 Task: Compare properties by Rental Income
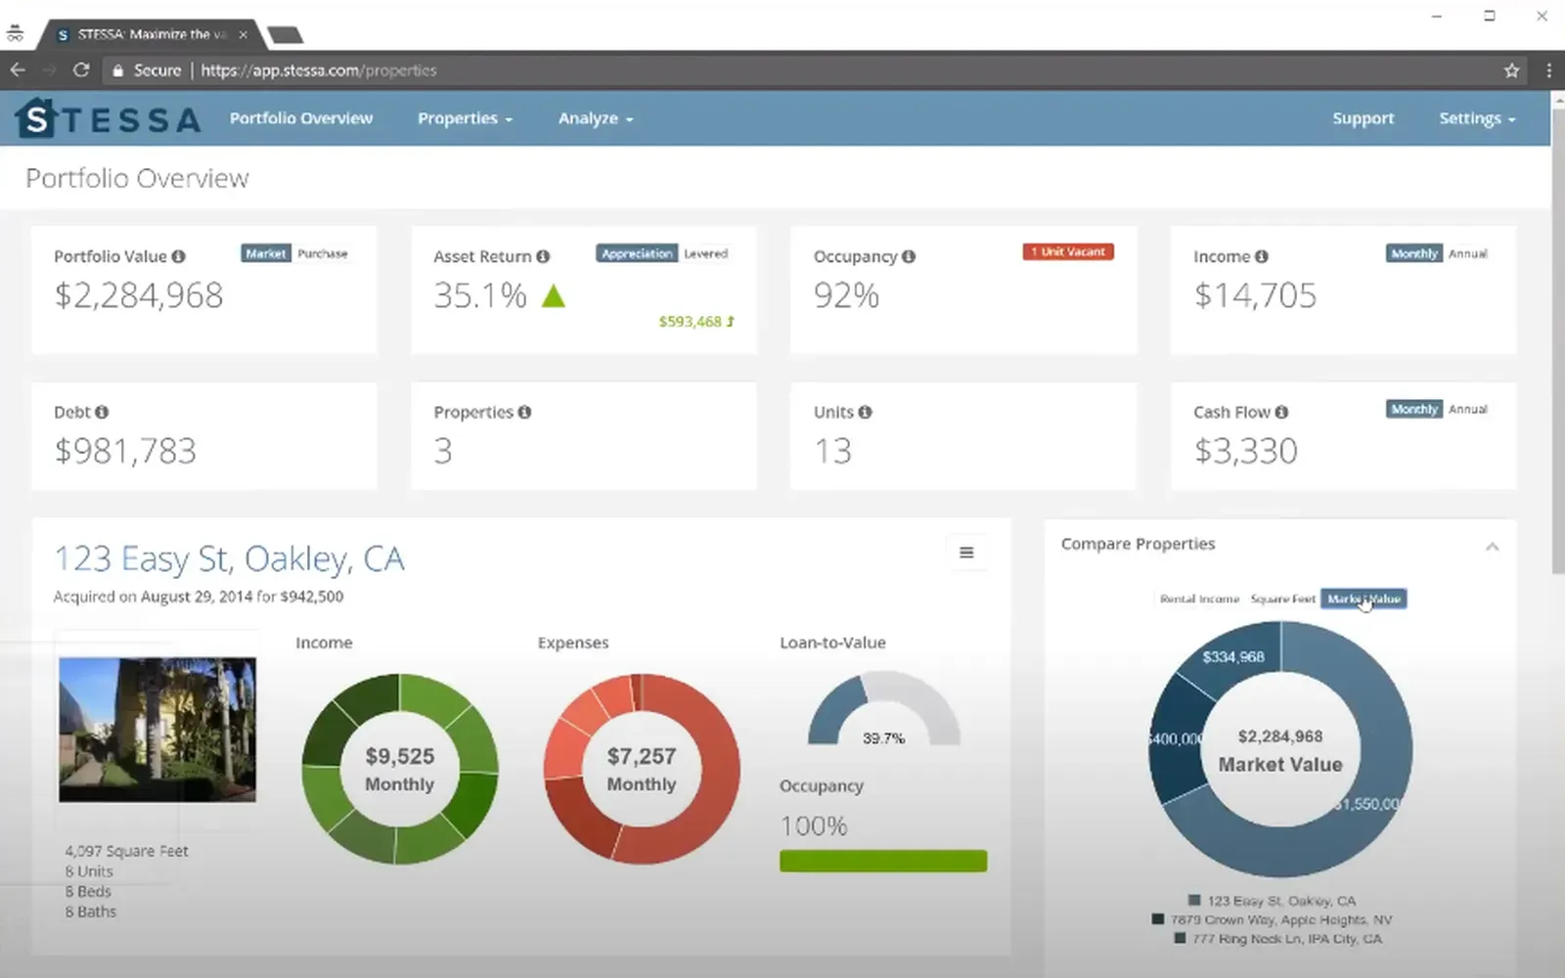pos(1199,599)
